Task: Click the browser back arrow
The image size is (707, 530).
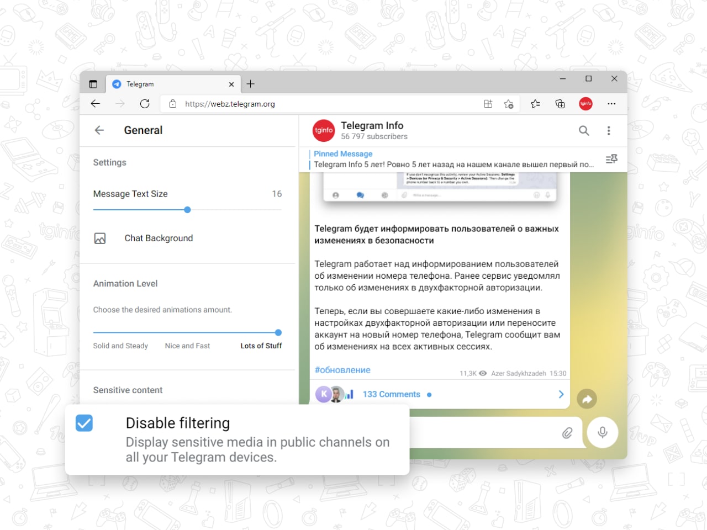Action: click(96, 104)
